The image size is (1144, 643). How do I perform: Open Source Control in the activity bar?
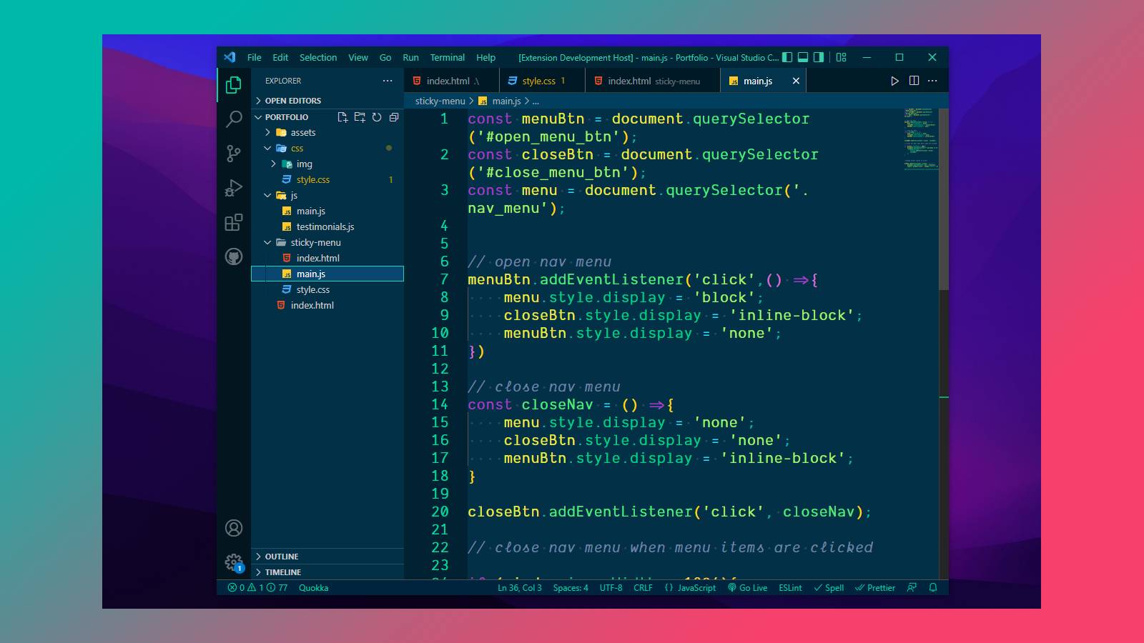[233, 154]
